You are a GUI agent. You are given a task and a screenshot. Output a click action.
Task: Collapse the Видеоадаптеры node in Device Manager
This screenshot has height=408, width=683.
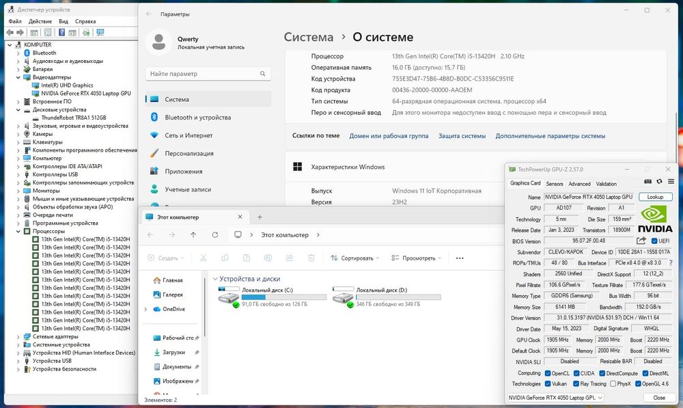pyautogui.click(x=18, y=77)
